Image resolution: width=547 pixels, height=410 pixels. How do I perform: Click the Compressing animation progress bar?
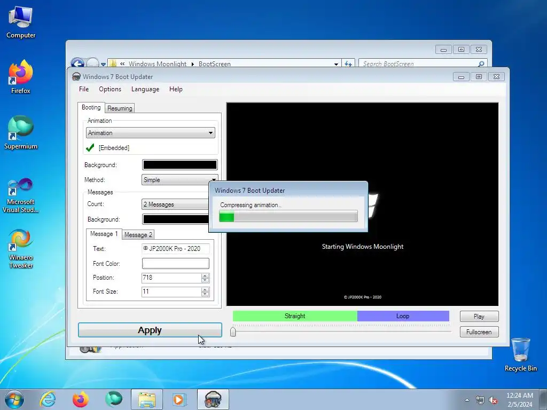288,216
